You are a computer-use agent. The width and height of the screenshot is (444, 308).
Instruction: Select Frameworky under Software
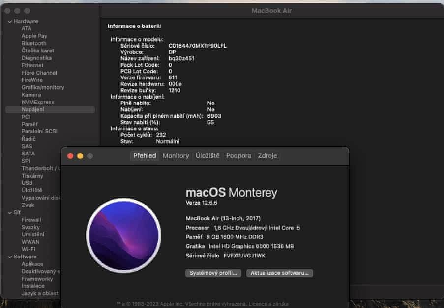[x=37, y=279]
